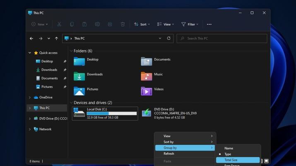The width and height of the screenshot is (296, 166).
Task: Select the Documents folder in main pane
Action: (156, 61)
